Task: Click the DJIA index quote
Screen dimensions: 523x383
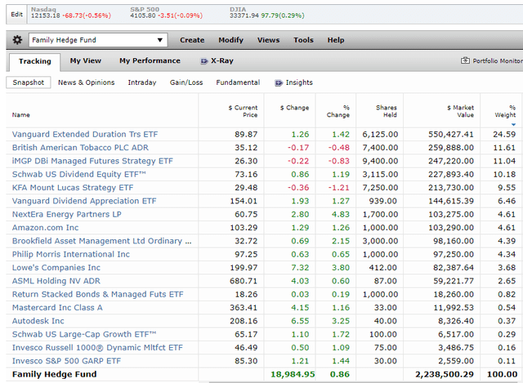Action: pyautogui.click(x=267, y=13)
